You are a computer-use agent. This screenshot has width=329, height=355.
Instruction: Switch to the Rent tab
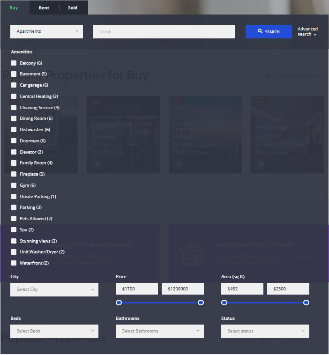[44, 7]
